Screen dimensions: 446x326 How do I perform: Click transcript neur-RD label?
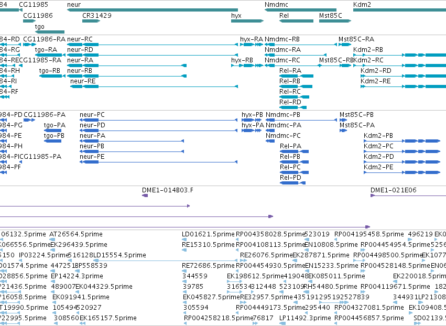[x=80, y=49]
